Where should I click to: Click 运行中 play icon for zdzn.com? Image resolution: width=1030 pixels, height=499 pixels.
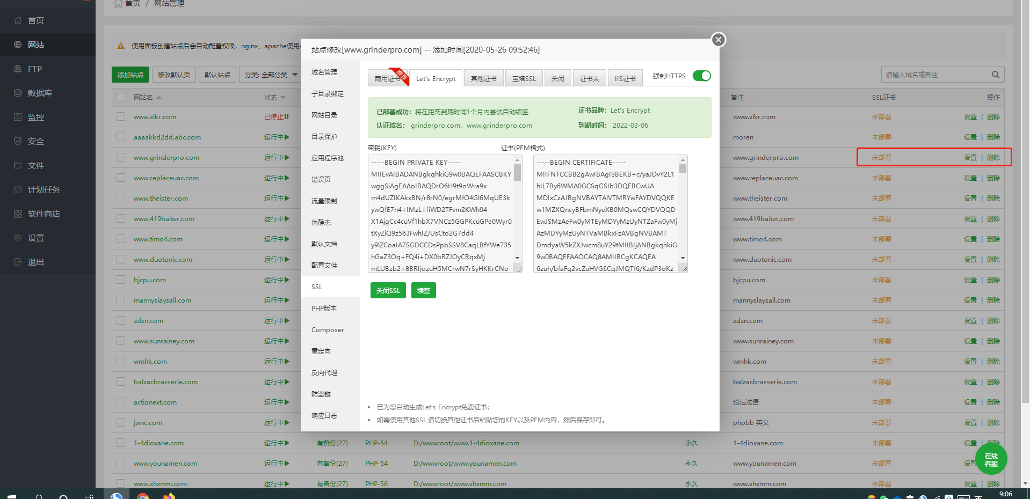(x=287, y=320)
